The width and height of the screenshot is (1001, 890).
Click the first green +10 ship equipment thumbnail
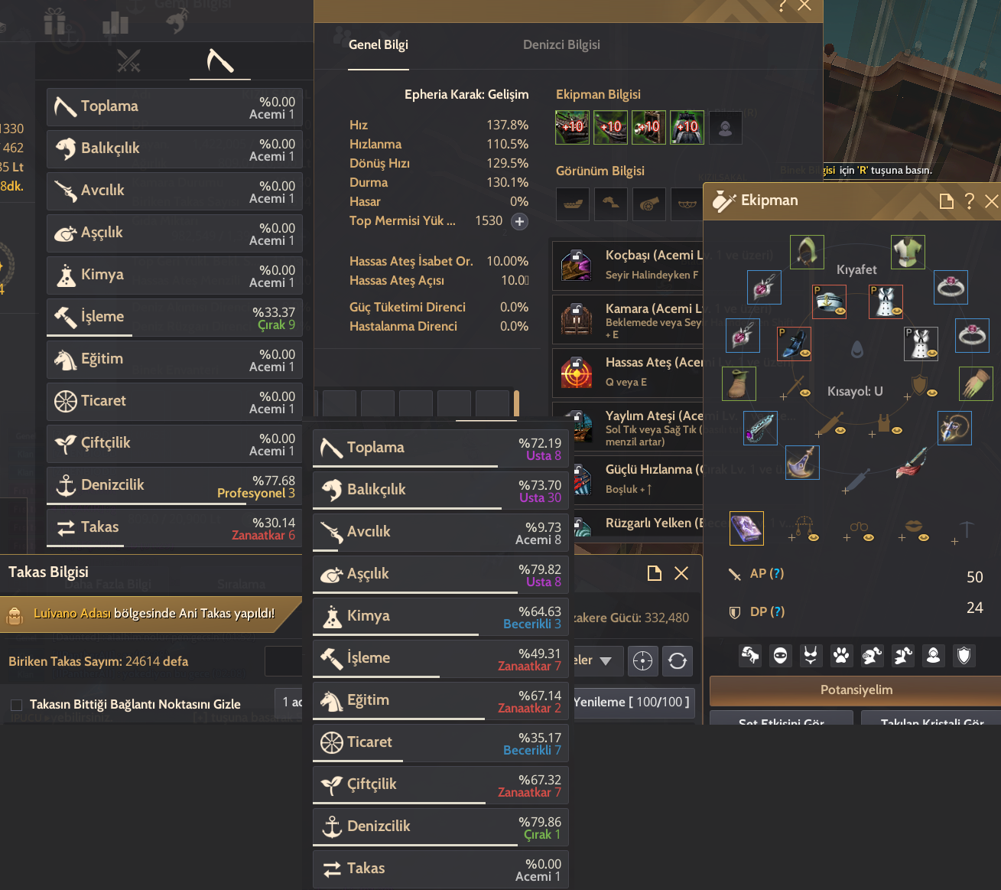572,127
